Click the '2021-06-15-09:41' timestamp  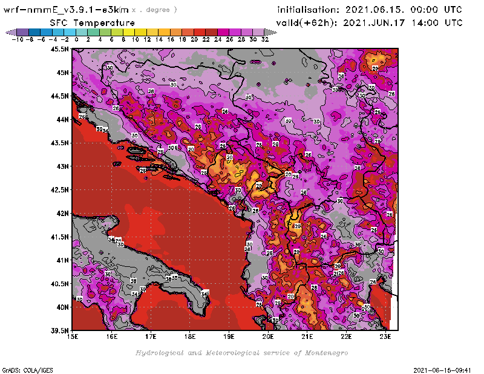(x=442, y=370)
